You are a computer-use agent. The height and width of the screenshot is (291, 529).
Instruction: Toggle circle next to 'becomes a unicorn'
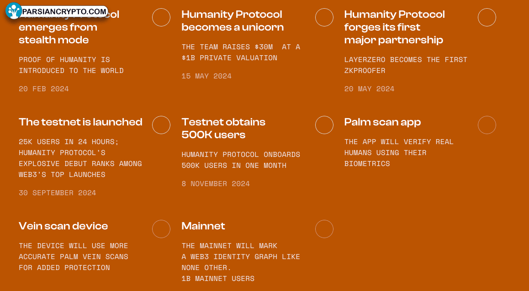click(x=324, y=17)
